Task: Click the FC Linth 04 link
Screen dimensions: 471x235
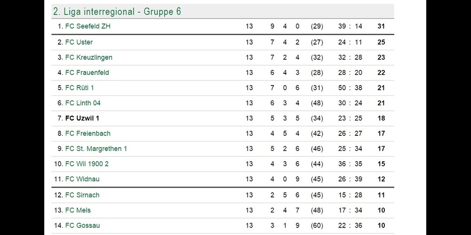Action: [82, 103]
